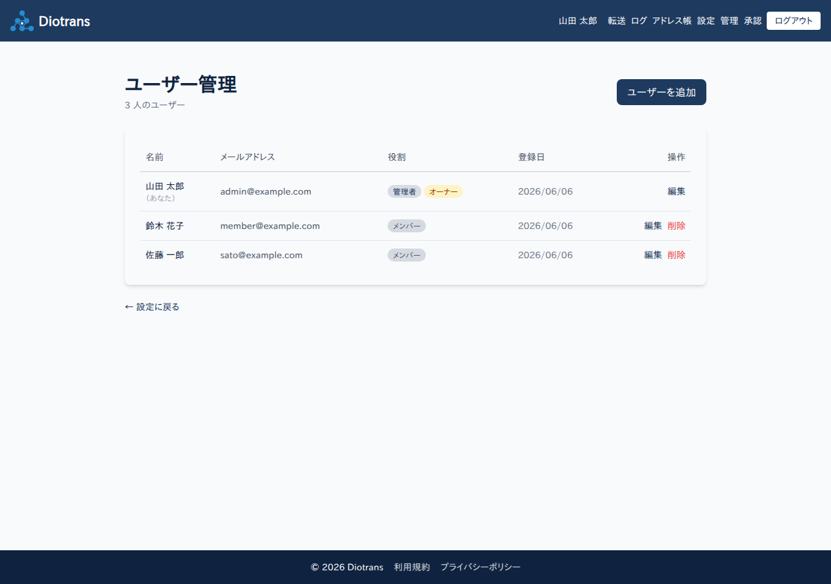Click the ログアウト button
This screenshot has height=584, width=831.
(x=793, y=21)
